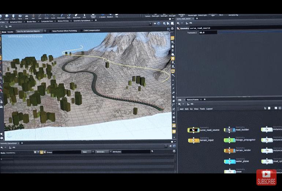Click the curve_road_source node icon
Image resolution: width=282 pixels, height=191 pixels.
[193, 130]
